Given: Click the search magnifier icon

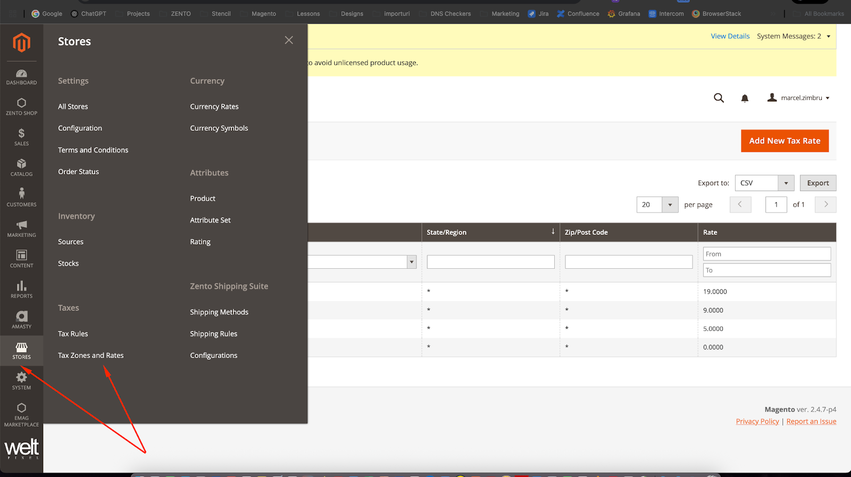Looking at the screenshot, I should (719, 98).
